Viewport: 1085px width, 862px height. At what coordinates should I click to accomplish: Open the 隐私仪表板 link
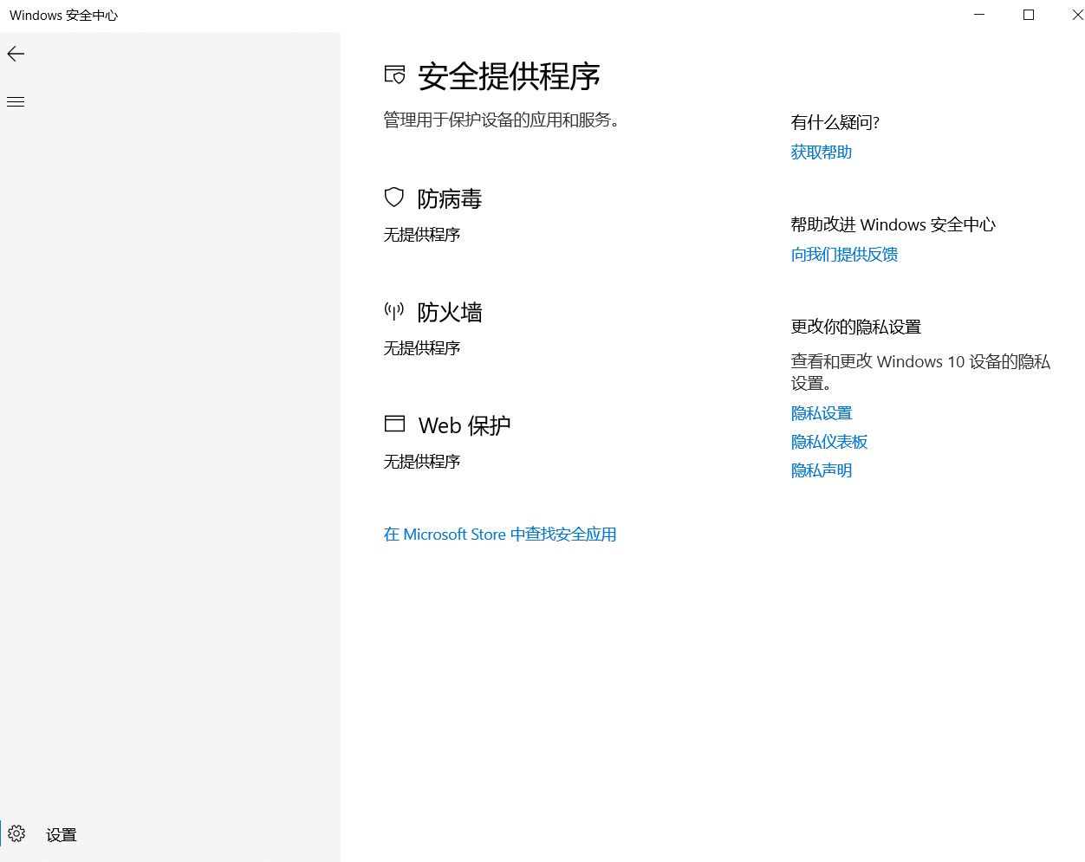pyautogui.click(x=829, y=442)
